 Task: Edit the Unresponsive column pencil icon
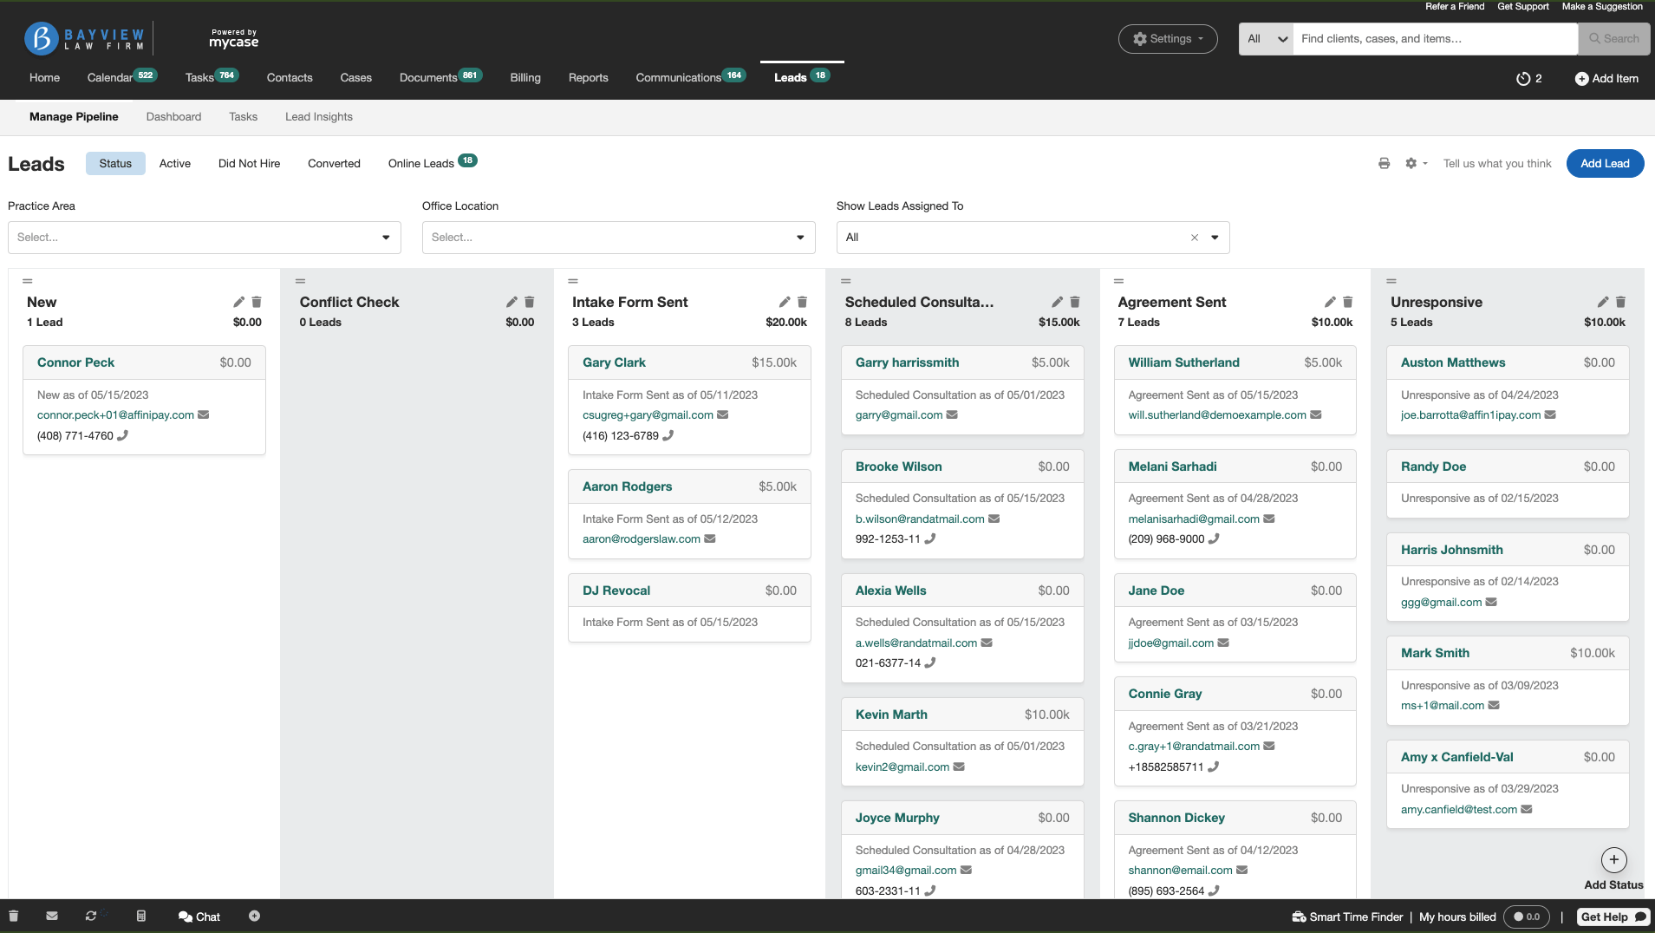point(1603,302)
